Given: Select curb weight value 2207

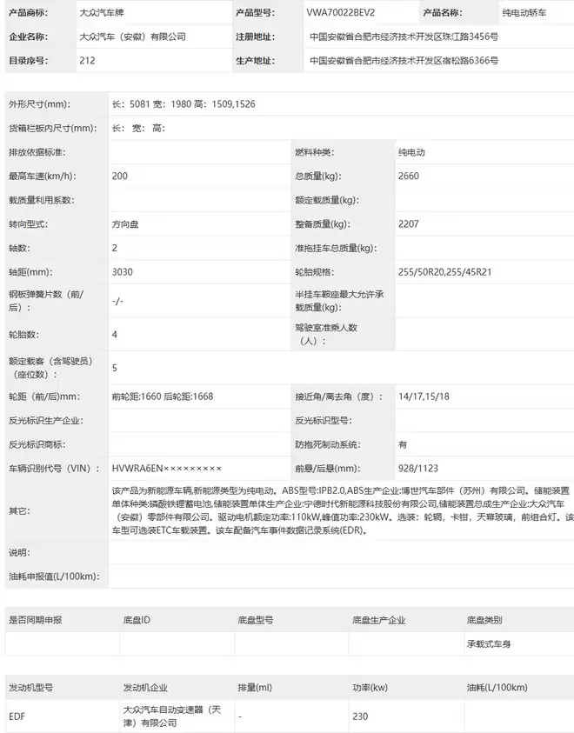Looking at the screenshot, I should (409, 224).
